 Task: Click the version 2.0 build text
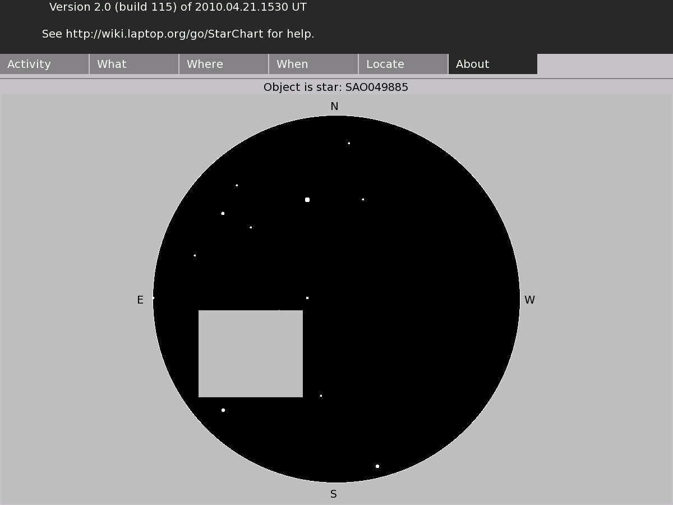(178, 7)
